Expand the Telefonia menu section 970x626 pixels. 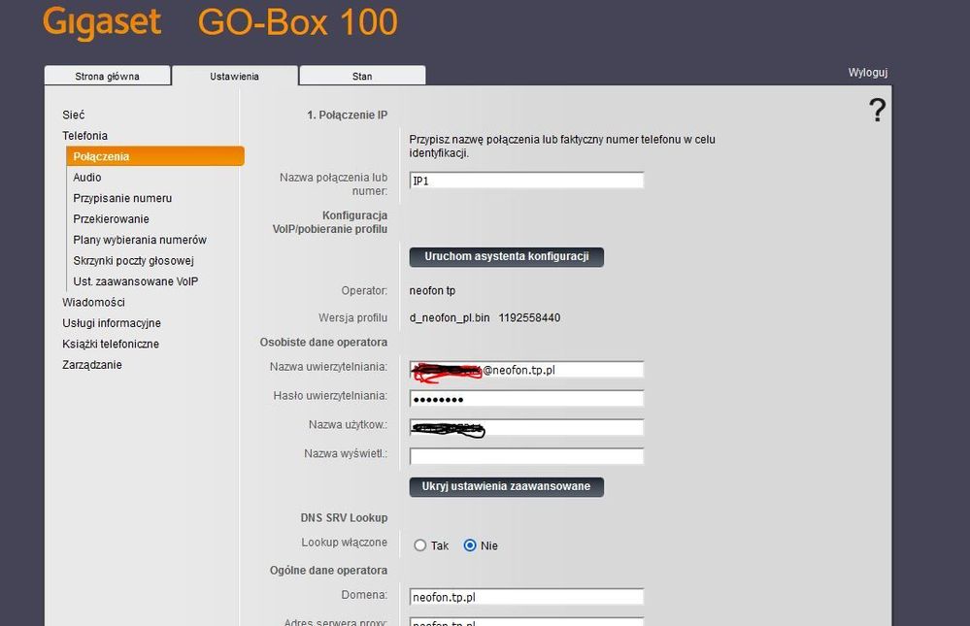pyautogui.click(x=86, y=135)
